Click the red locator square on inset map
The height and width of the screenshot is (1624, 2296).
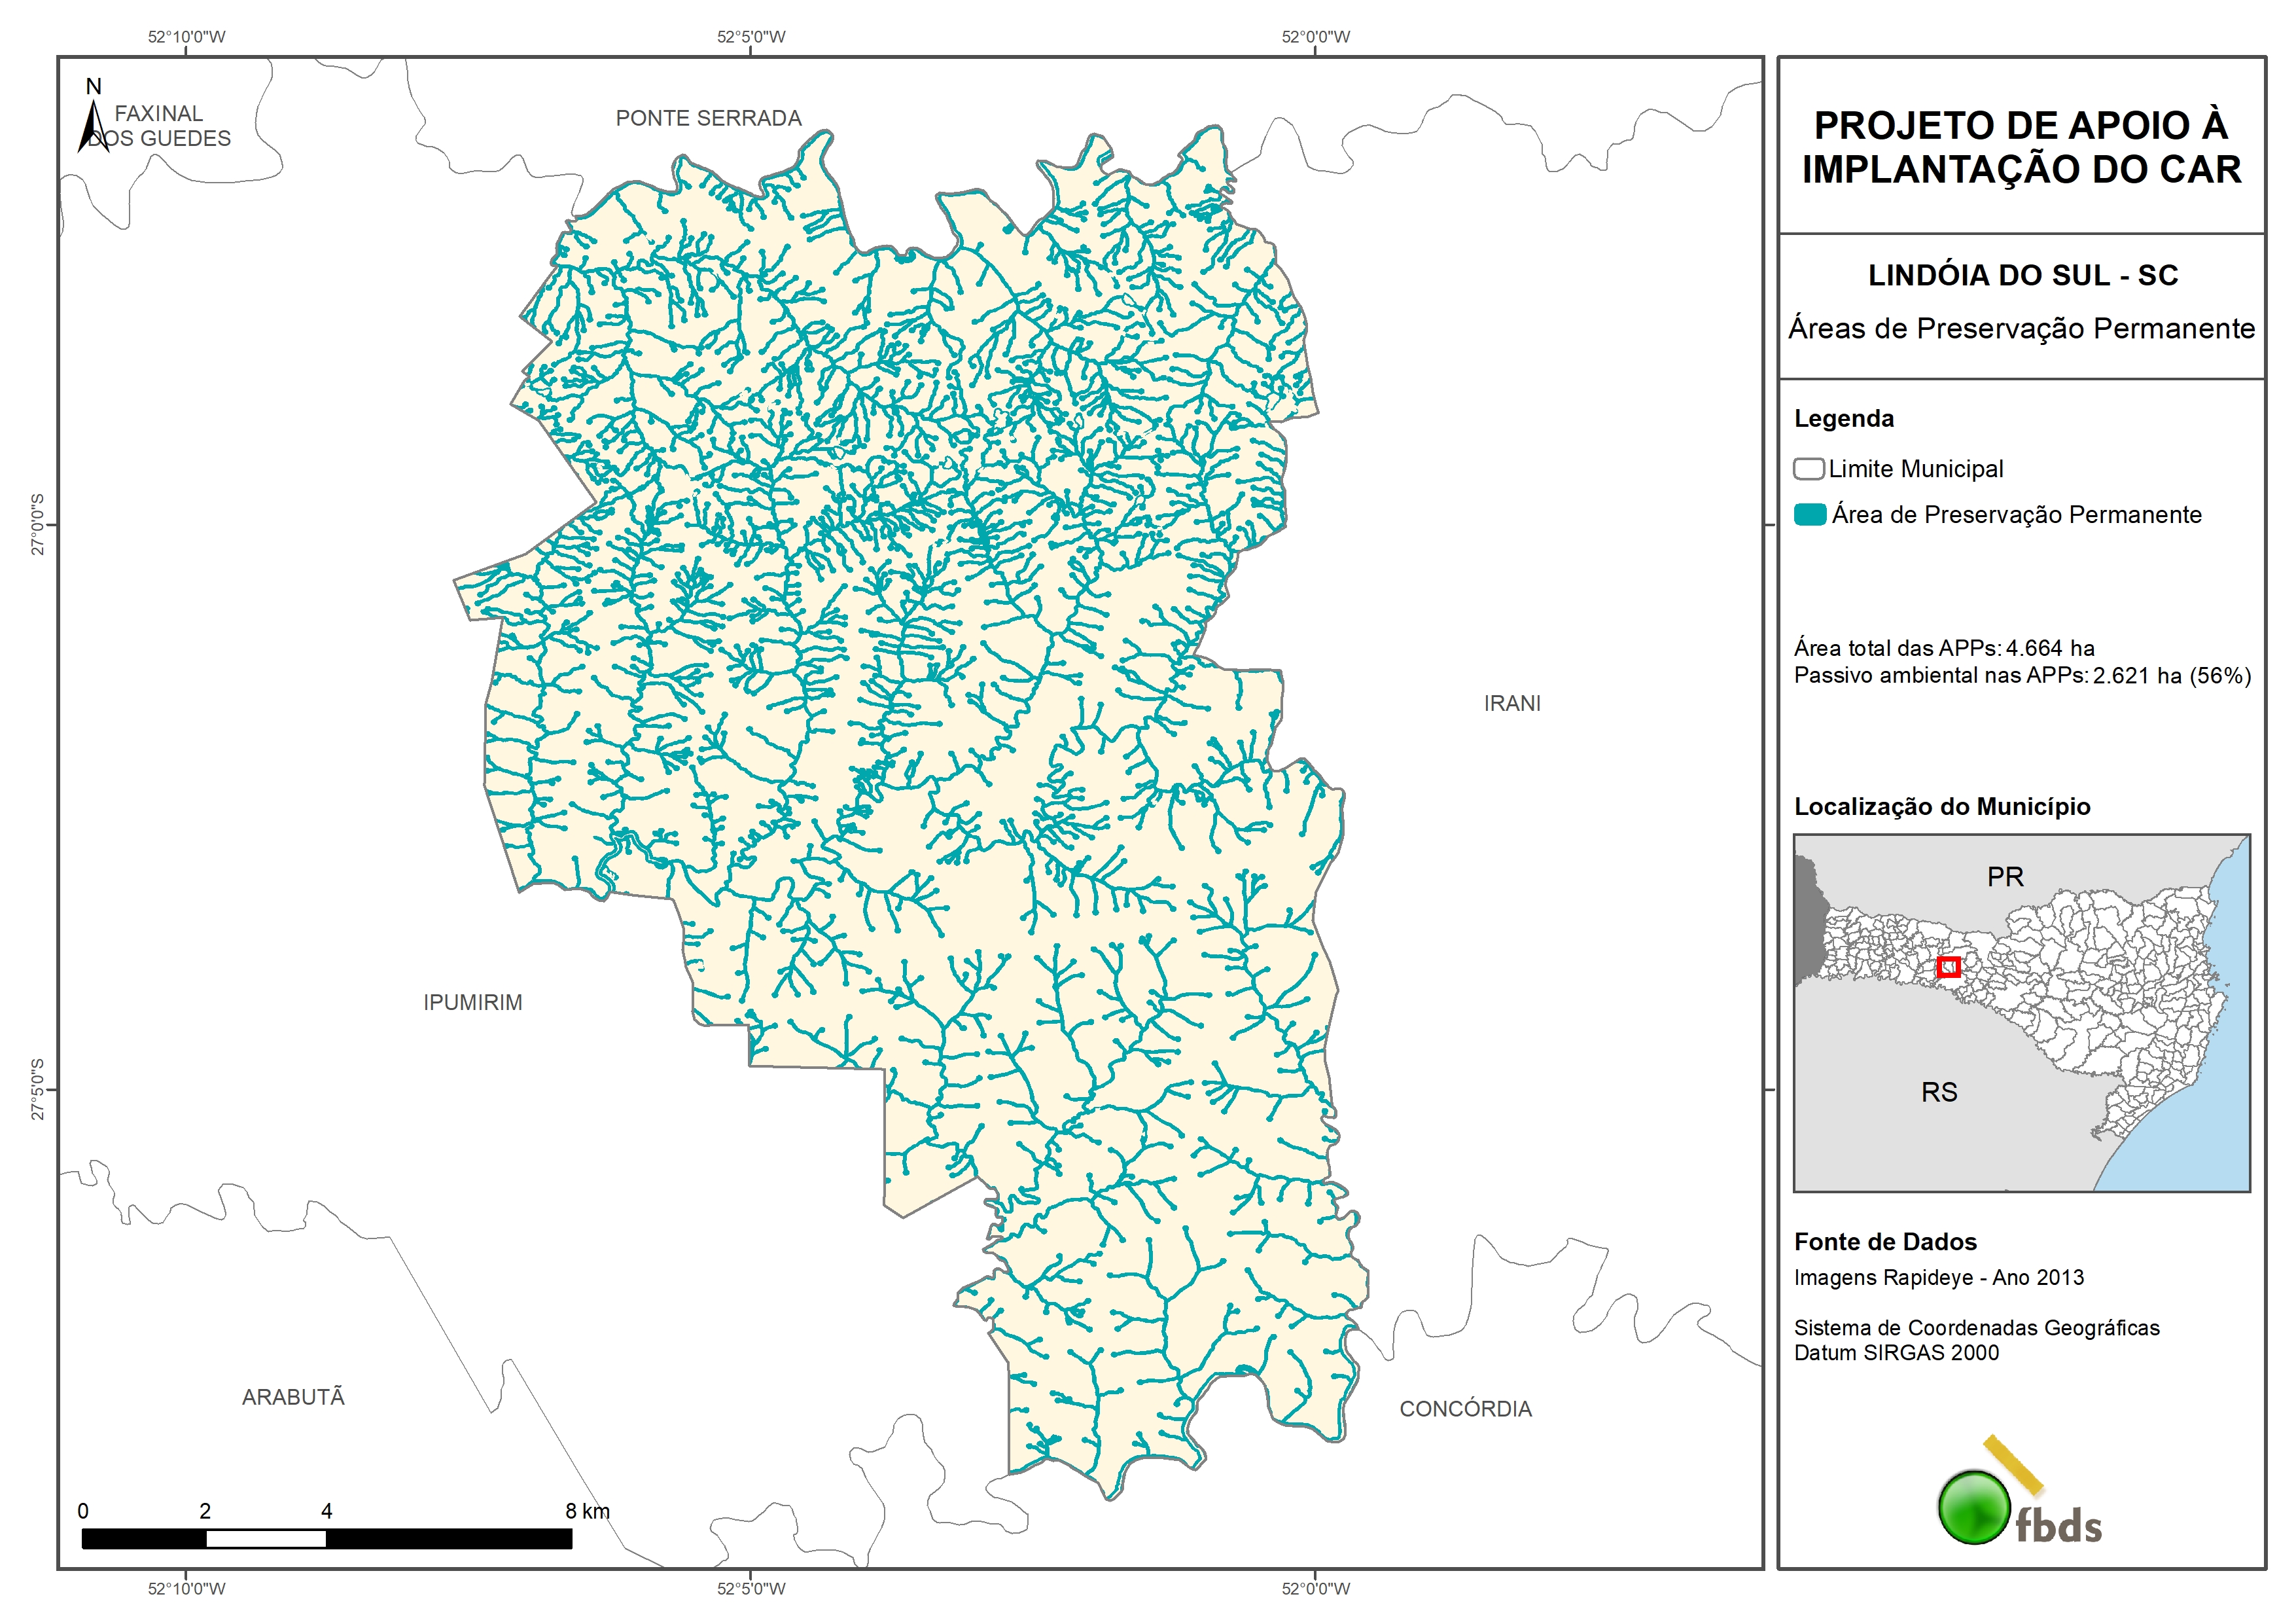coord(1948,967)
